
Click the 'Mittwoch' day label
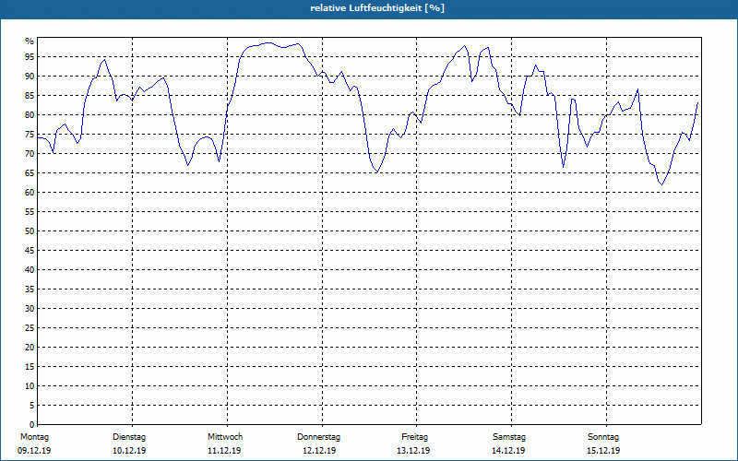tap(225, 437)
